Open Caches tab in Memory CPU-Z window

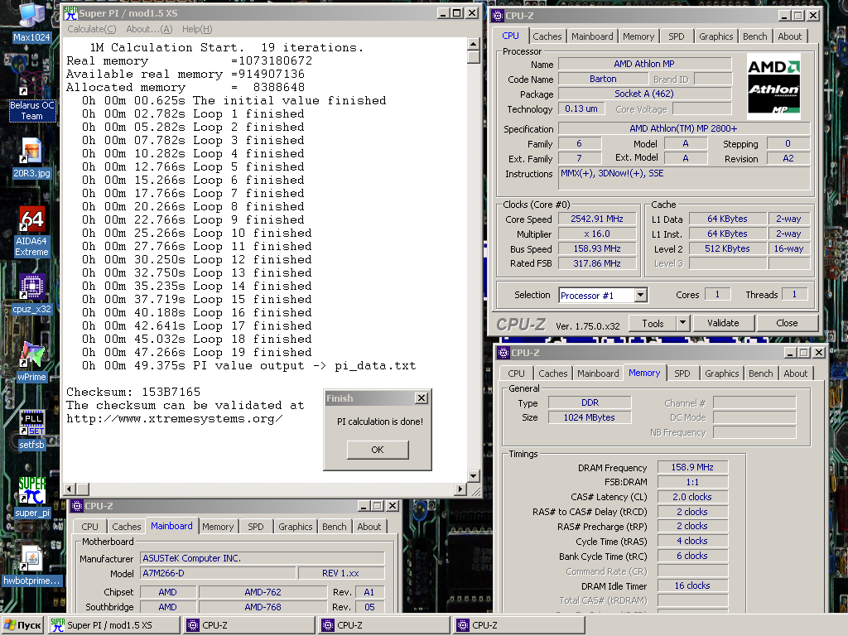coord(552,373)
